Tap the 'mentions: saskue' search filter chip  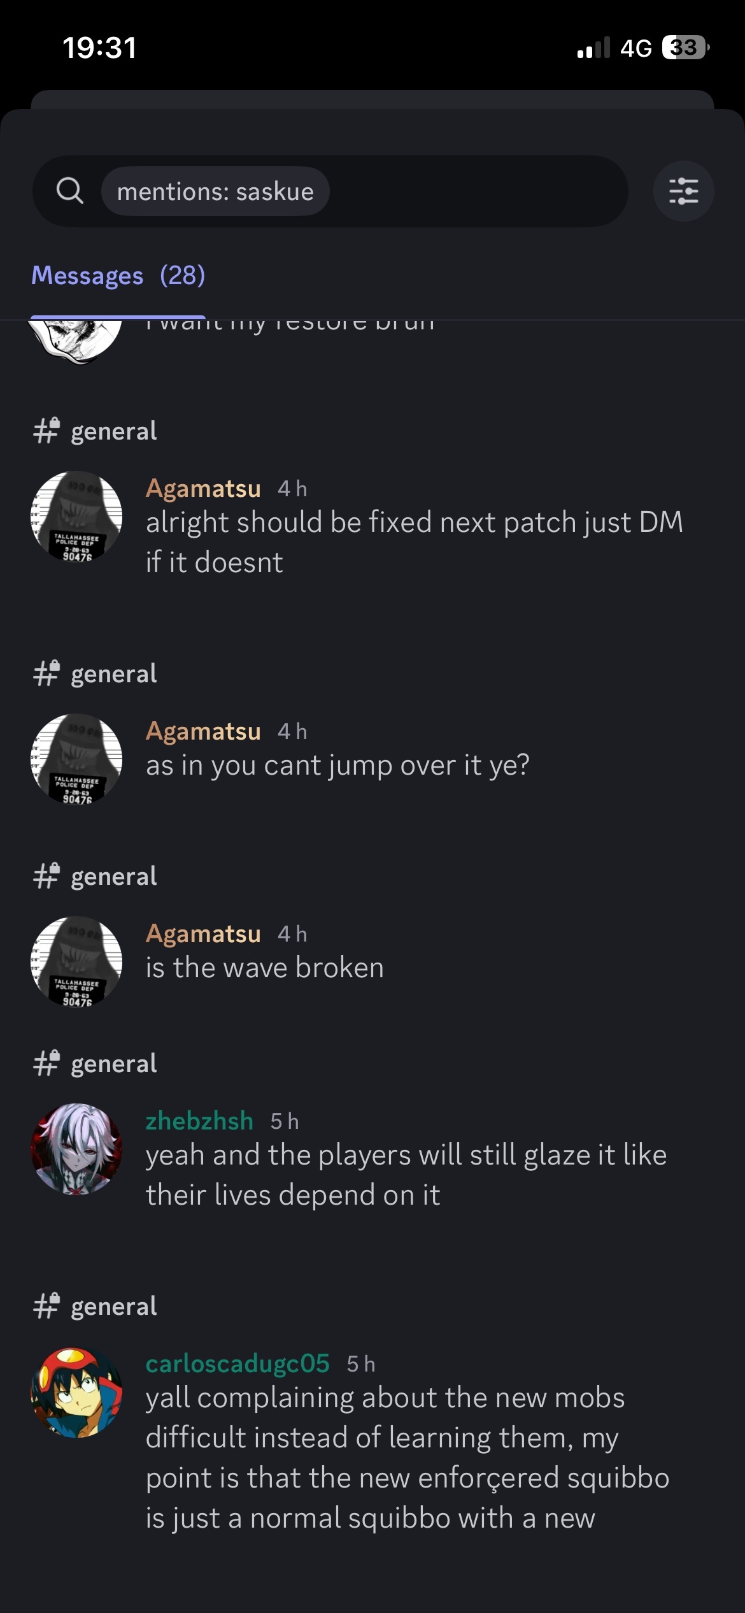coord(215,191)
